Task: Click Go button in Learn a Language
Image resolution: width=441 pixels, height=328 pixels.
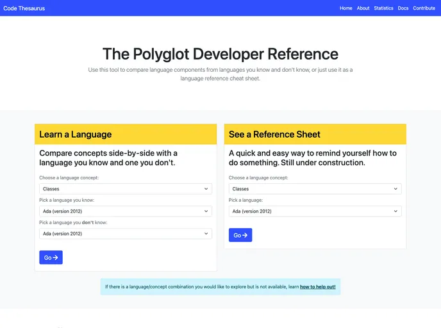Action: coord(51,258)
